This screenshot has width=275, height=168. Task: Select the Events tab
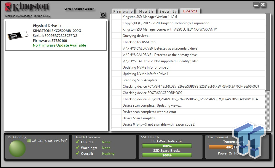click(190, 11)
